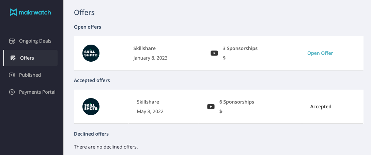Select the 6 Sponsorships text

click(x=236, y=102)
